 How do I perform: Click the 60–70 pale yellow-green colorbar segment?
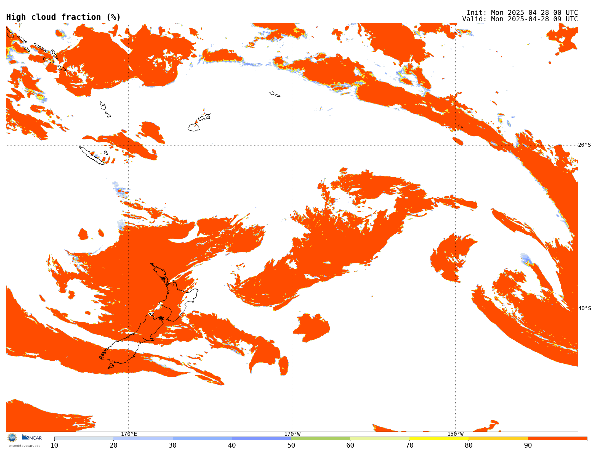pos(380,439)
